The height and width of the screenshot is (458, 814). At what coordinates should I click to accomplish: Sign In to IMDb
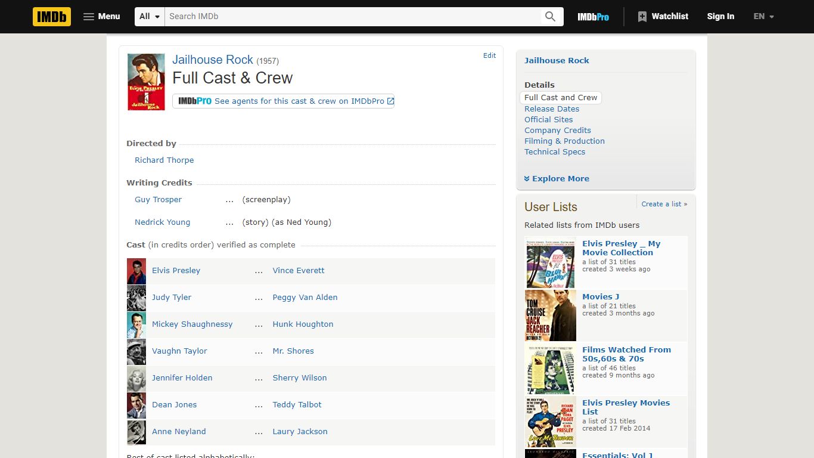tap(720, 17)
